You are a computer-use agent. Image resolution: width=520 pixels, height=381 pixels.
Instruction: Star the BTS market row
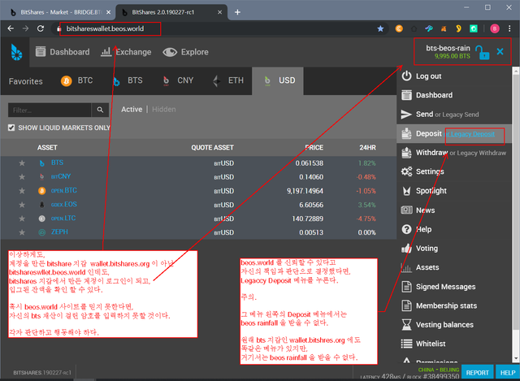pos(22,163)
